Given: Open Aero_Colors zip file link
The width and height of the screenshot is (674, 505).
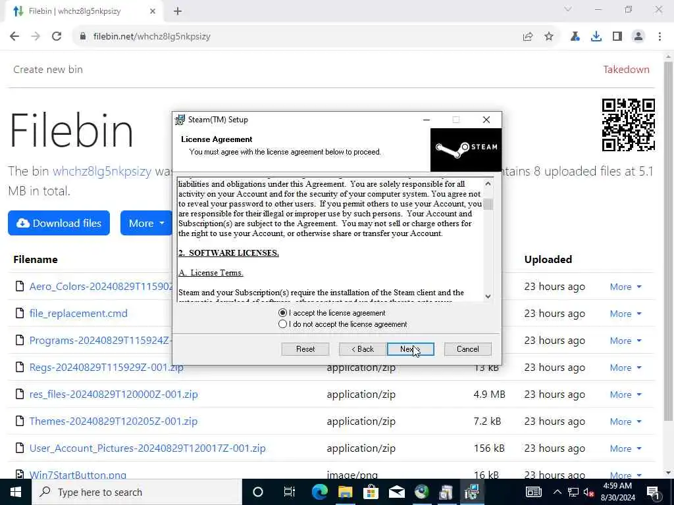Looking at the screenshot, I should [x=101, y=287].
